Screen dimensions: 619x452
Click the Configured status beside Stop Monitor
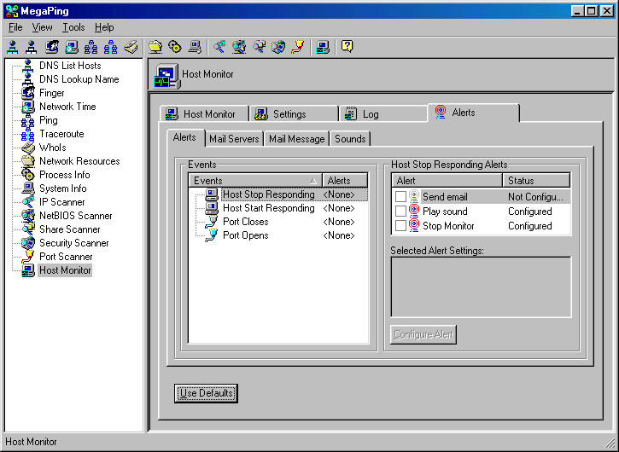(530, 226)
